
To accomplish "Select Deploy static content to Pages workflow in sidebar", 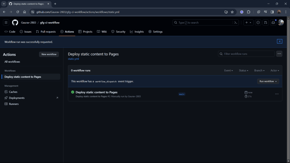I will pyautogui.click(x=31, y=77).
